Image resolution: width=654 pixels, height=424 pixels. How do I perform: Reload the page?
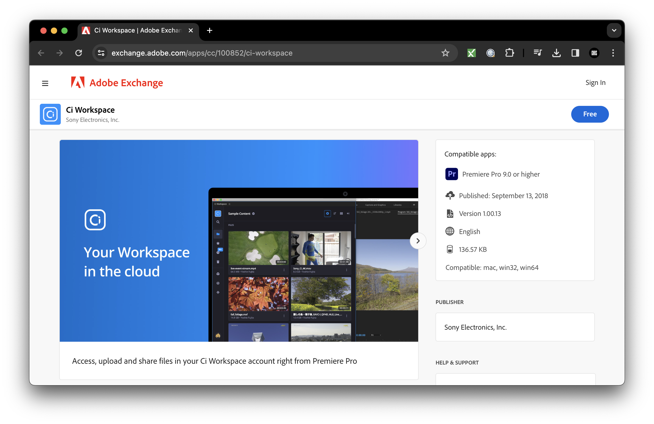79,53
